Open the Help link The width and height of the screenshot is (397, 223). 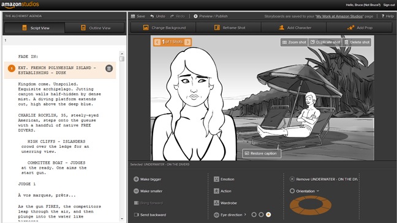click(x=388, y=16)
